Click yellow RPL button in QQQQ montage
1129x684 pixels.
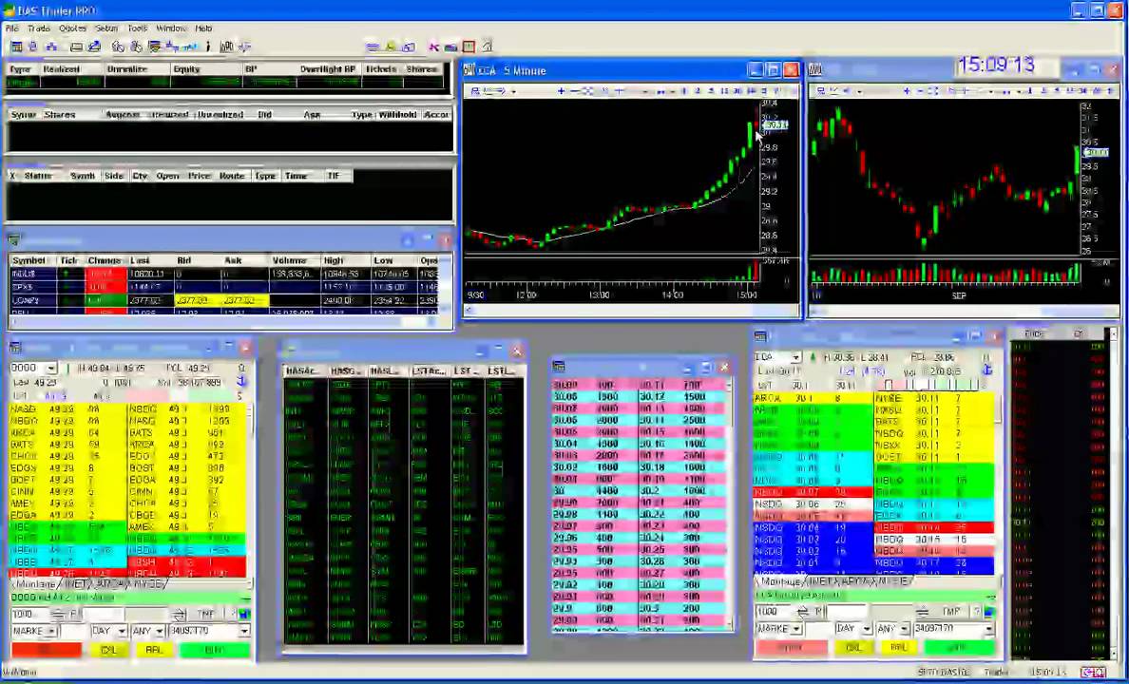[x=154, y=650]
